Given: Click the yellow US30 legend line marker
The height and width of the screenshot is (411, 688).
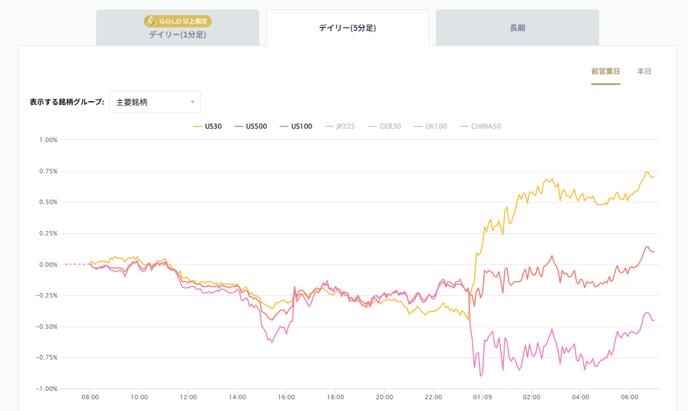Looking at the screenshot, I should point(198,126).
